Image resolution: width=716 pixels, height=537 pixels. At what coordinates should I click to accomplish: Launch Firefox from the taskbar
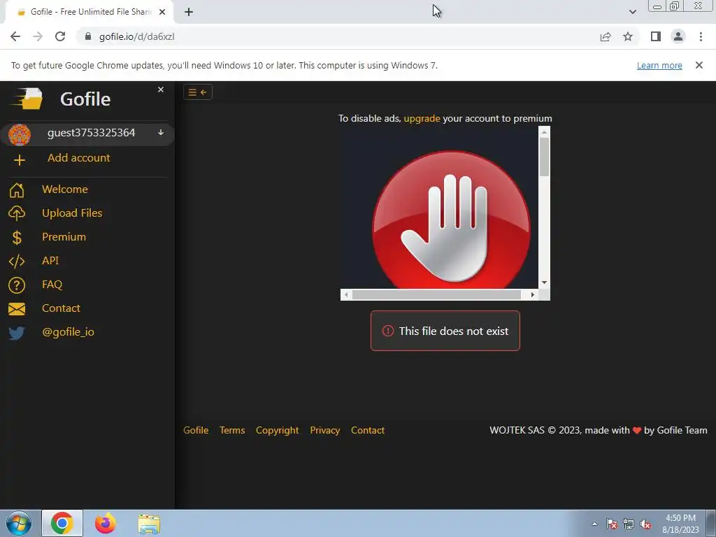point(106,523)
